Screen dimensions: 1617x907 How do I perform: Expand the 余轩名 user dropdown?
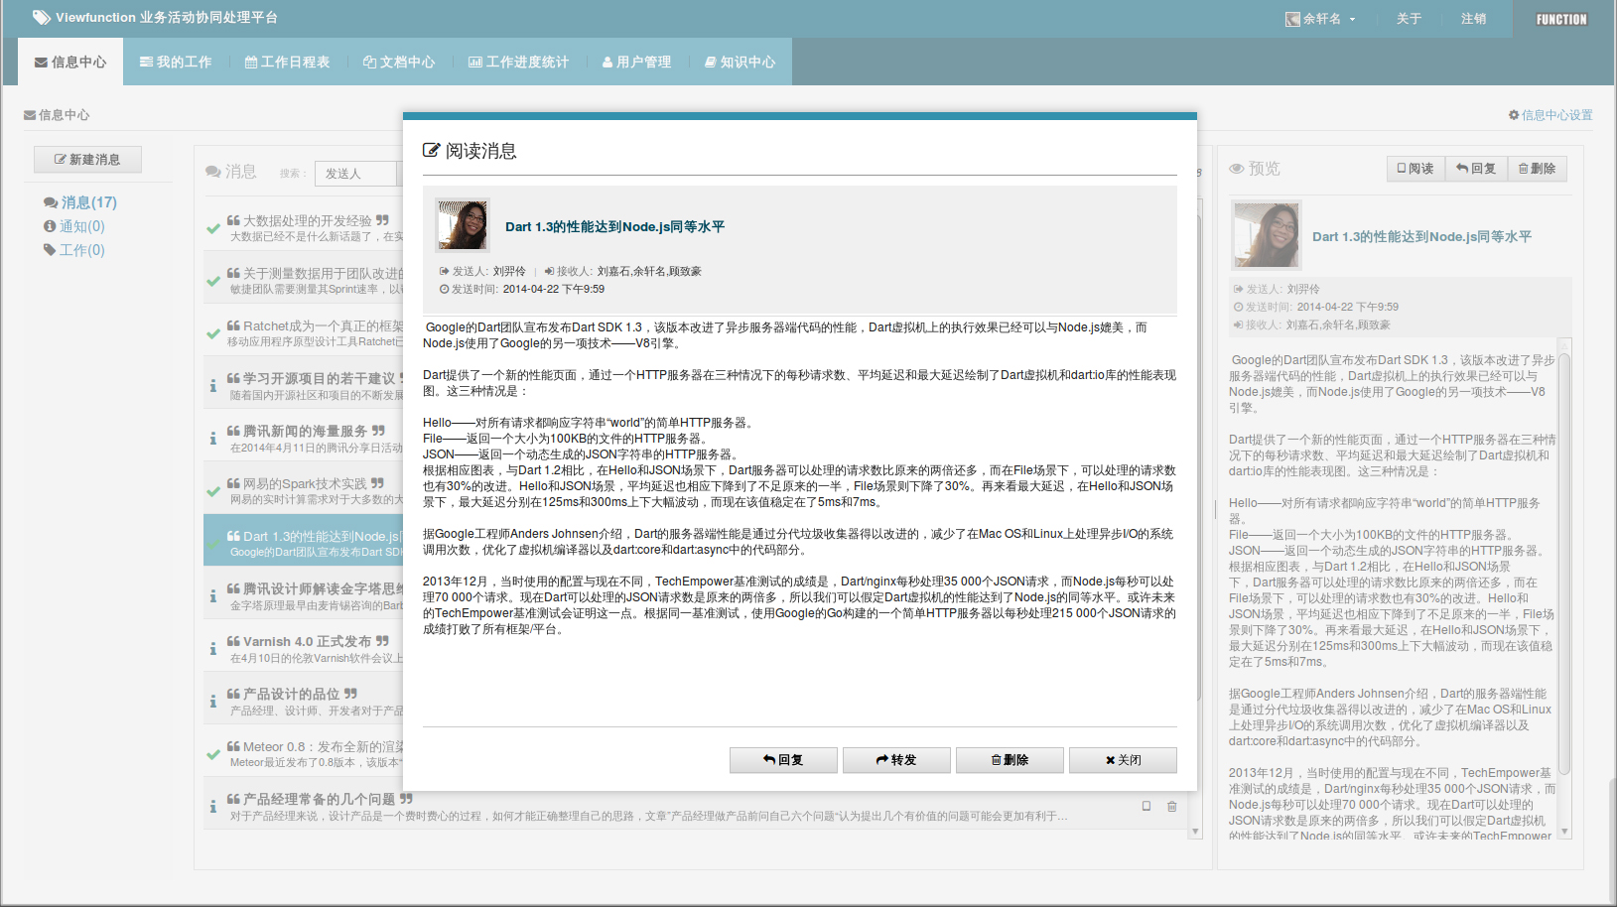coord(1320,19)
